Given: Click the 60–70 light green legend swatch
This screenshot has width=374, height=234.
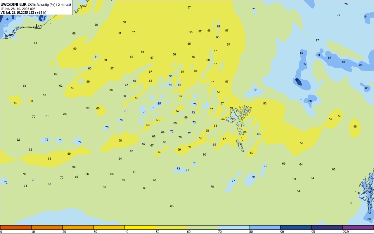Looking at the screenshot, I should pyautogui.click(x=202, y=227).
